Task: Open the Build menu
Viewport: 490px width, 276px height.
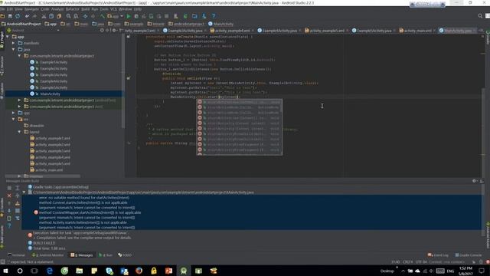Action: coord(85,9)
